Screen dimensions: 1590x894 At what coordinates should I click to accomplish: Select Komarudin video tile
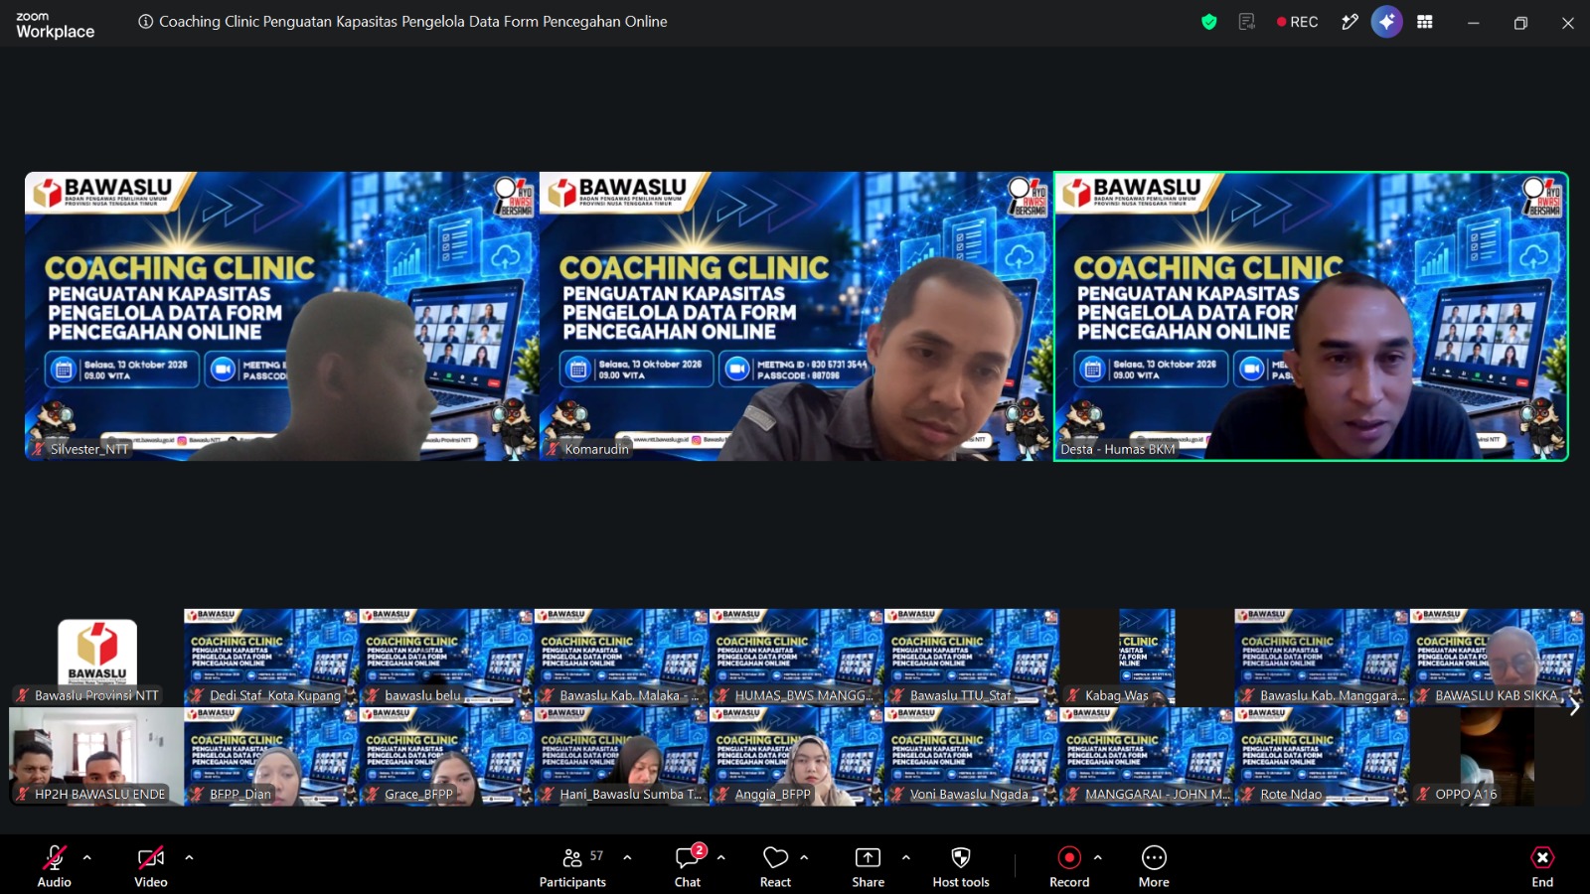click(796, 316)
